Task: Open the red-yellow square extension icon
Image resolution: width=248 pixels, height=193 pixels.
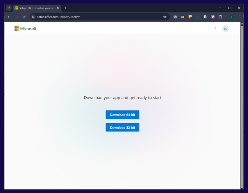Action: (x=190, y=17)
